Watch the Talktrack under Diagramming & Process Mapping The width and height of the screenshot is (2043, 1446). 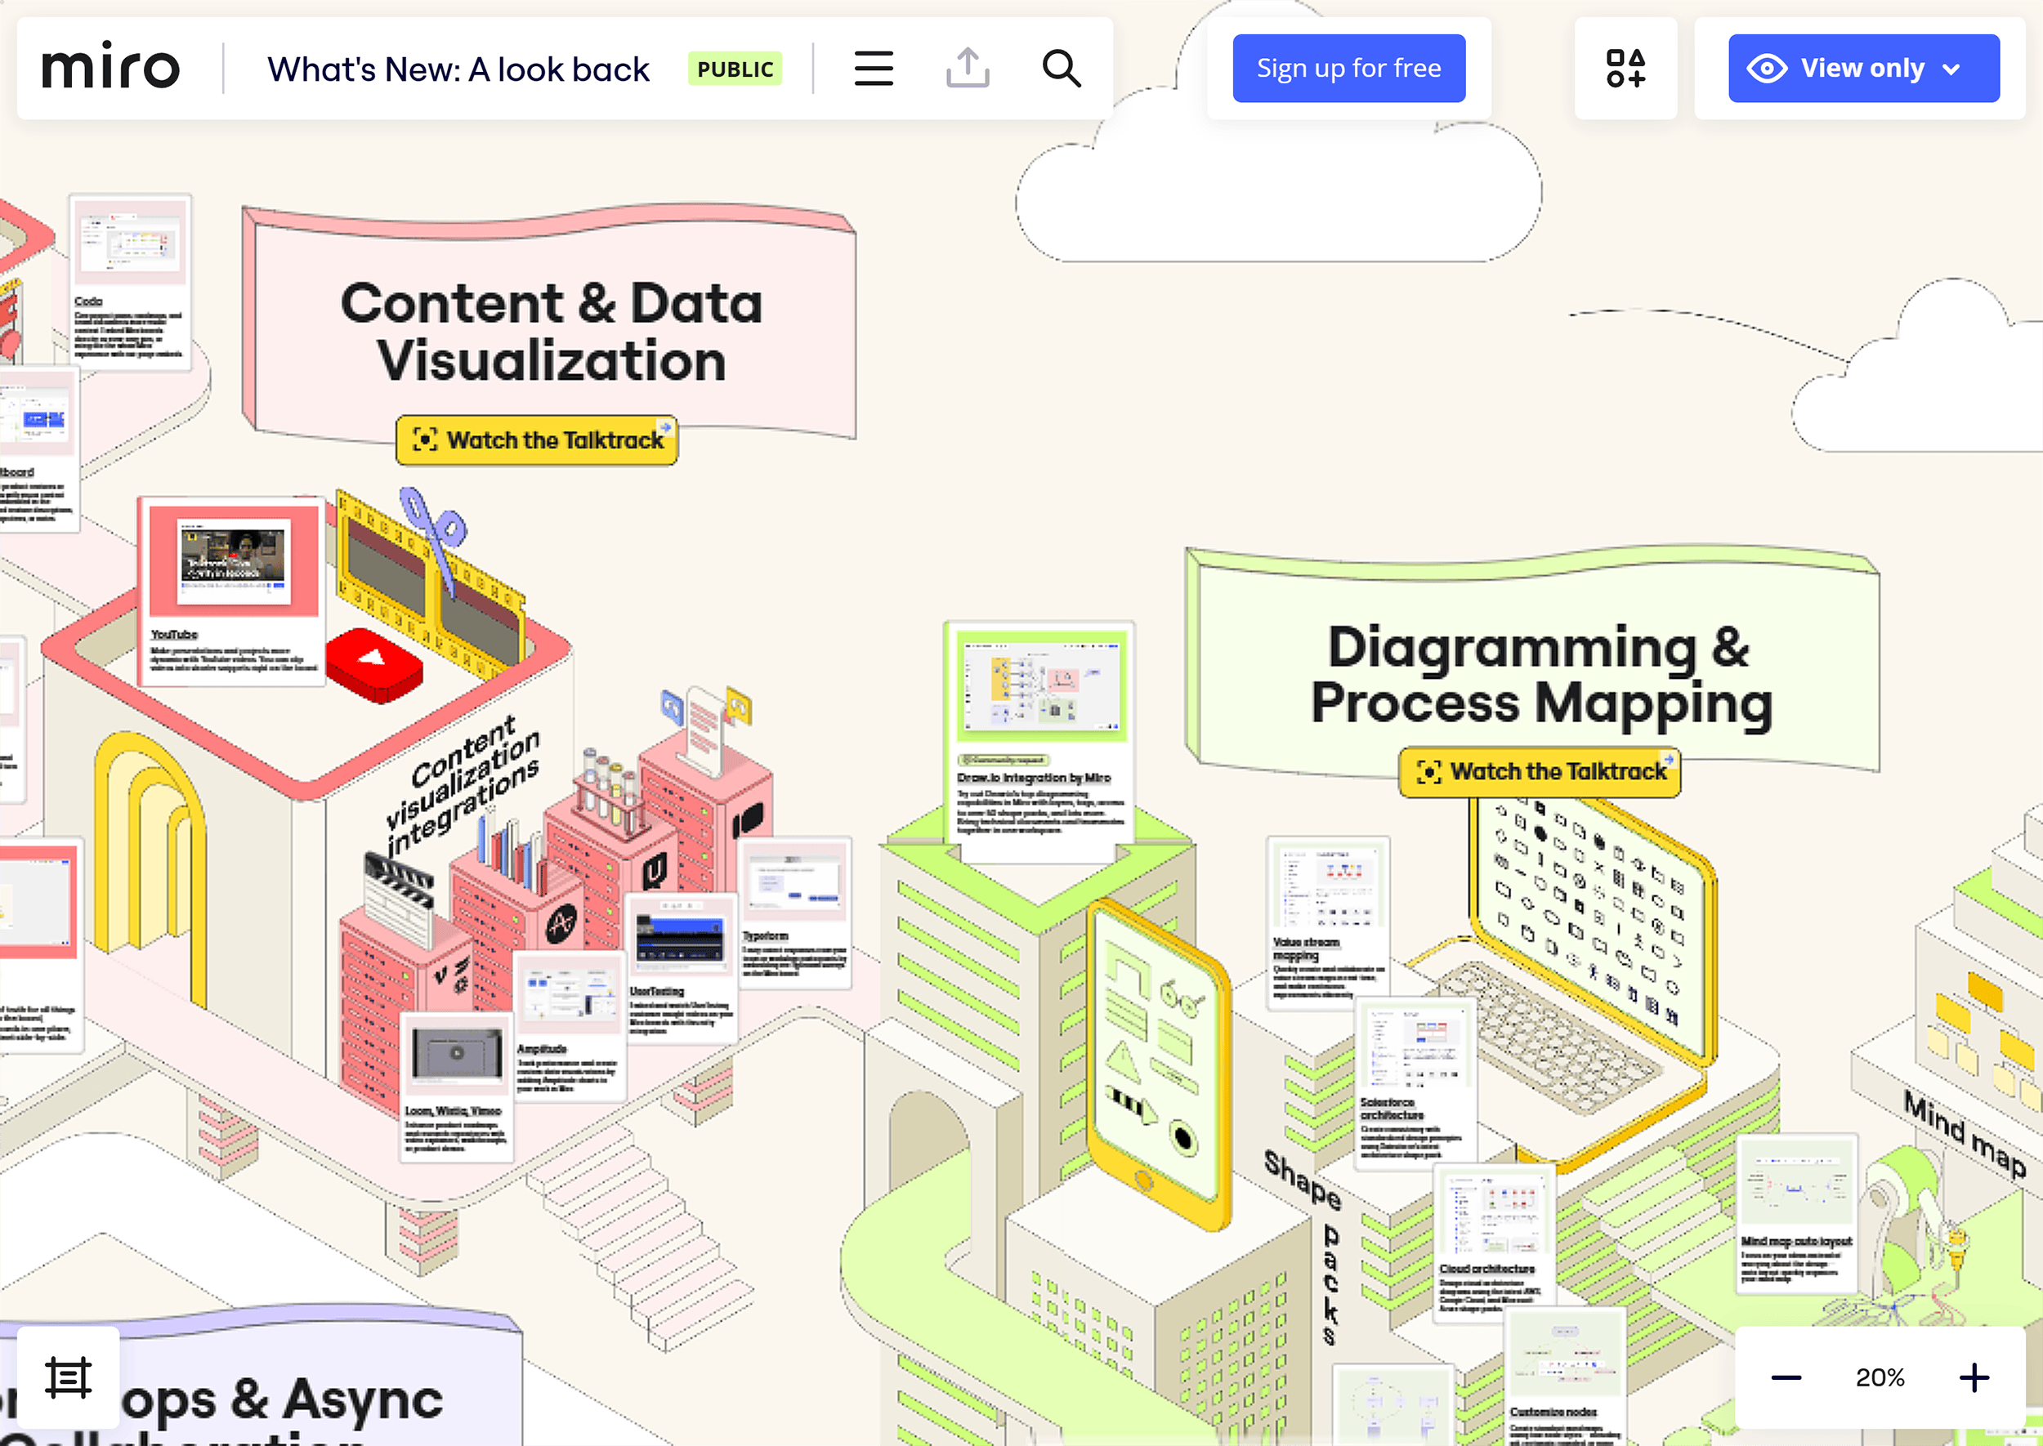tap(1540, 771)
